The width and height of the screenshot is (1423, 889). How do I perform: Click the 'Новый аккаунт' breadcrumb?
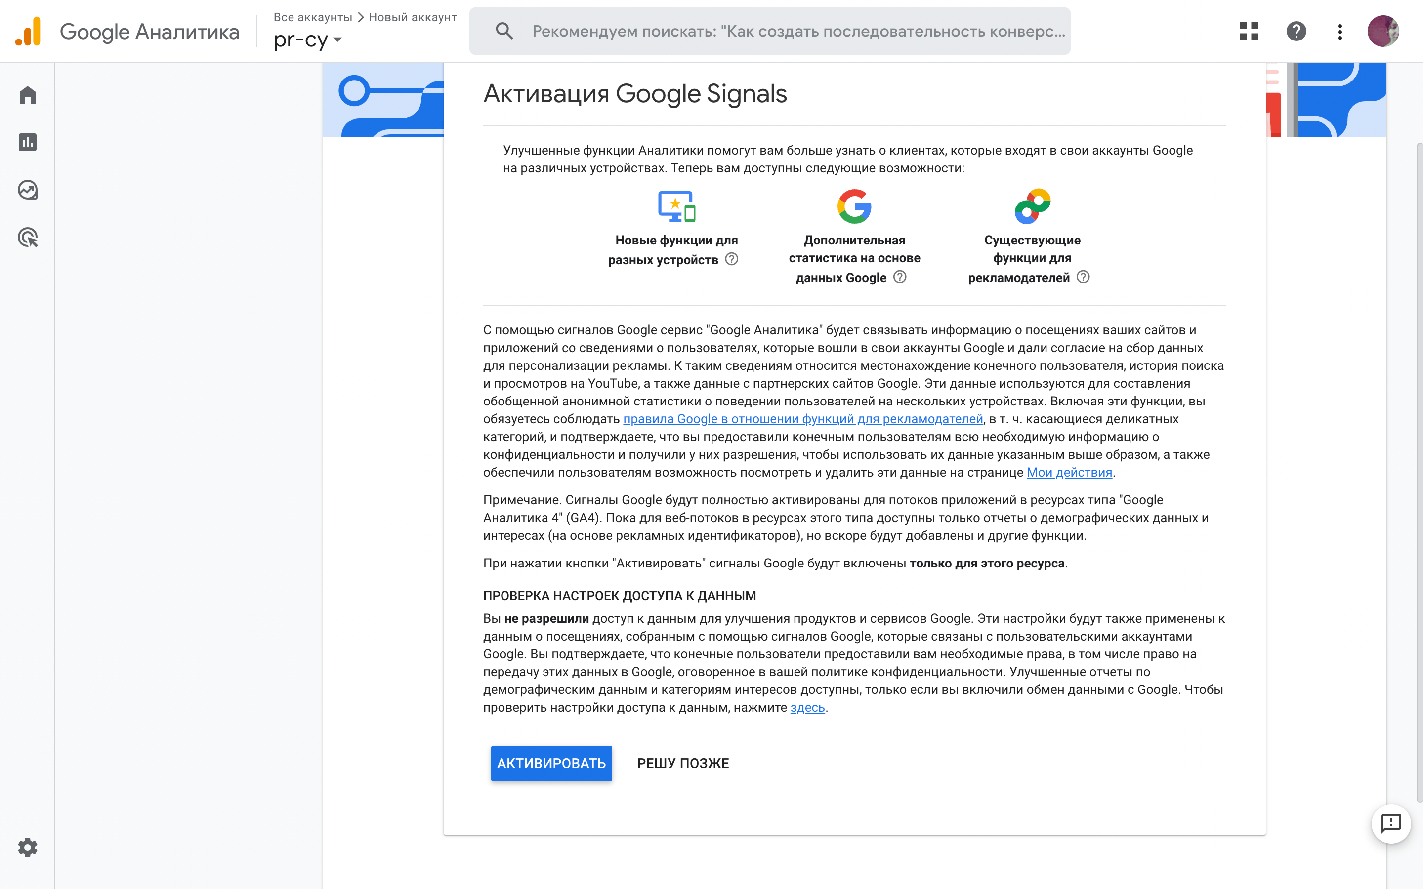click(413, 17)
